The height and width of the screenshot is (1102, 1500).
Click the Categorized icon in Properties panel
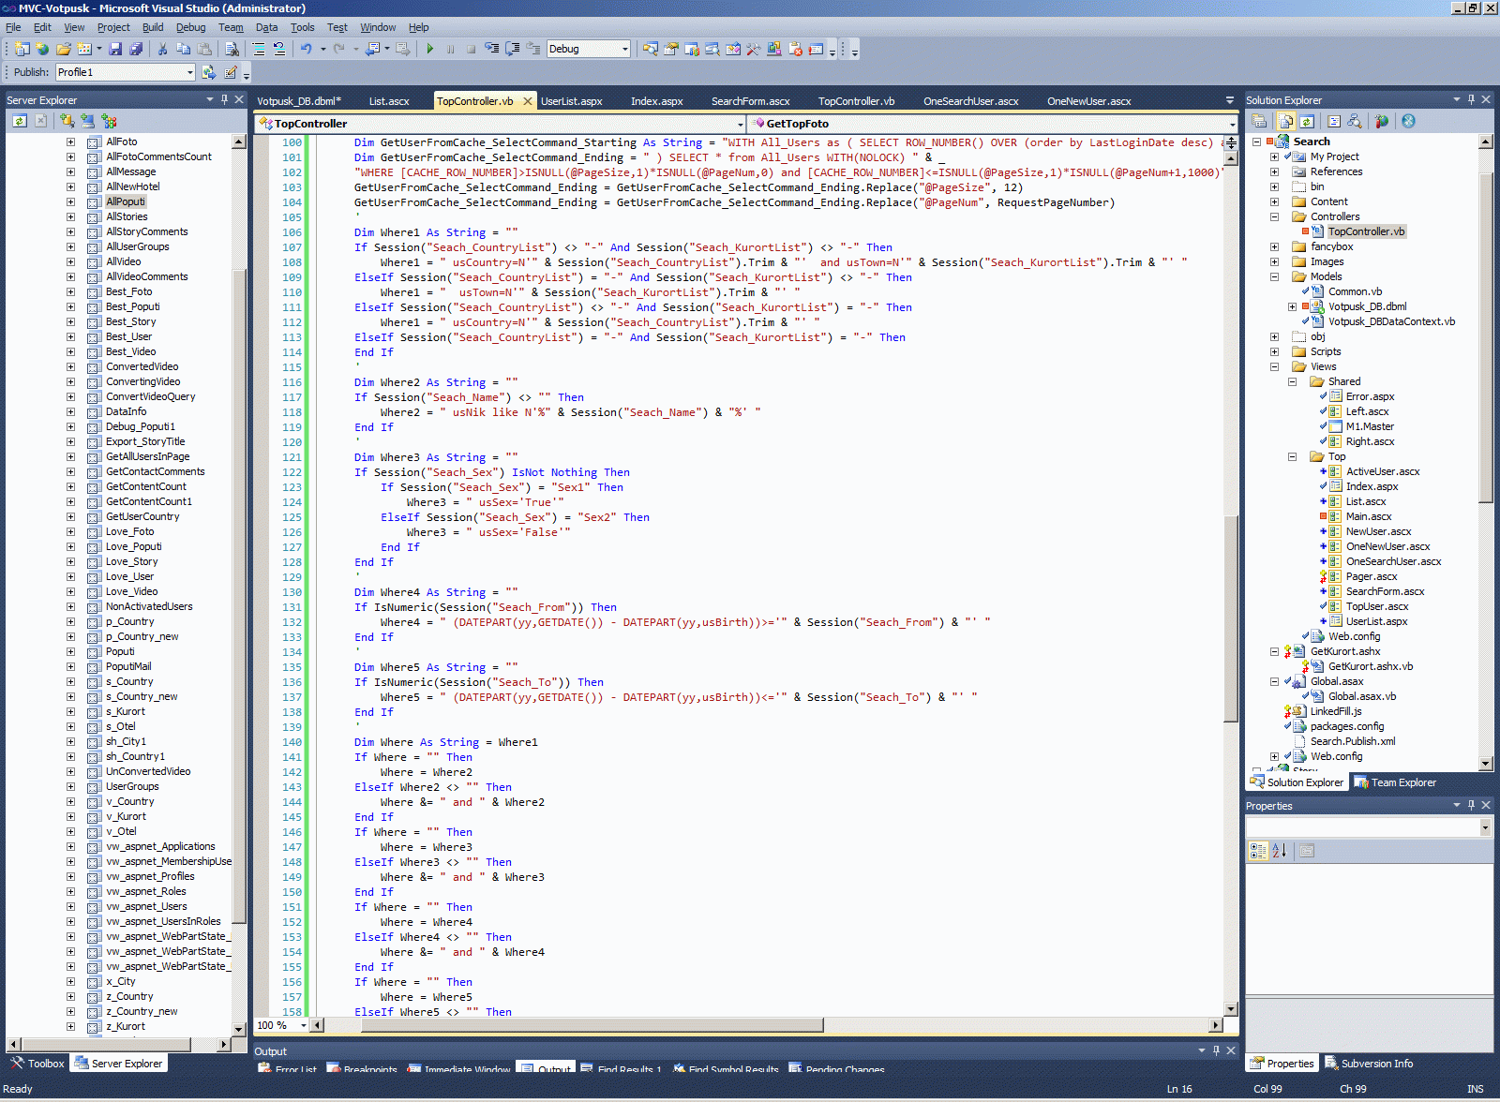coord(1258,851)
